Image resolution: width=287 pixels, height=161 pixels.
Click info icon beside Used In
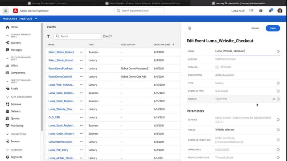point(278,99)
